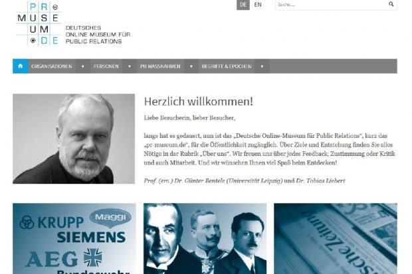Click the PR Museum DE logo
Image resolution: width=412 pixels, height=274 pixels.
pos(39,23)
